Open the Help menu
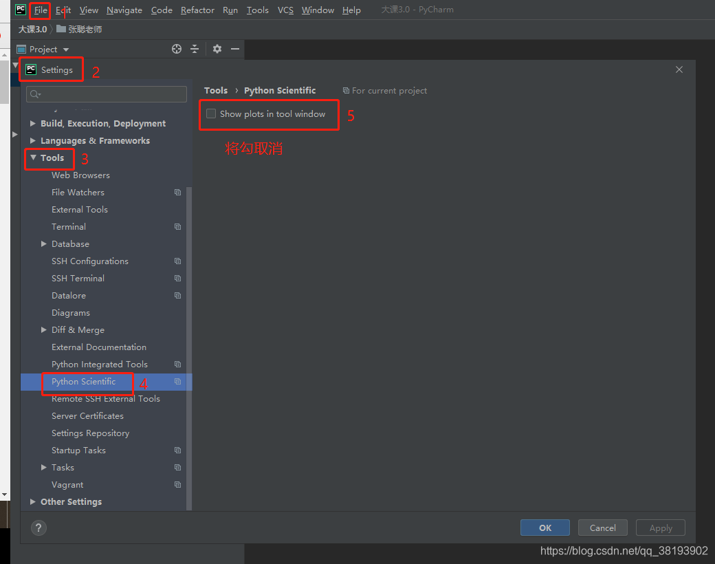 coord(351,10)
